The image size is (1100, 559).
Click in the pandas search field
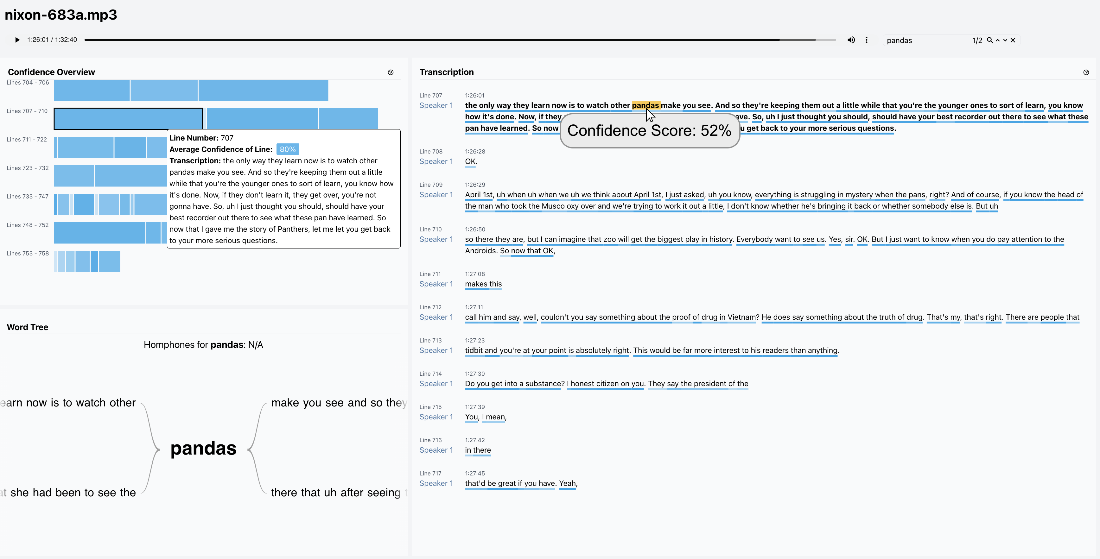tap(922, 41)
